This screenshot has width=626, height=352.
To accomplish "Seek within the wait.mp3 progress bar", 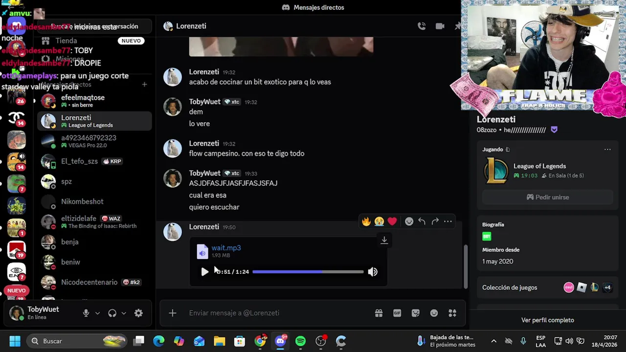I will 308,272.
